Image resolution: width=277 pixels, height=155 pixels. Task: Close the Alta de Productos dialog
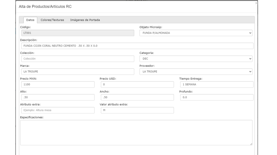256,3
